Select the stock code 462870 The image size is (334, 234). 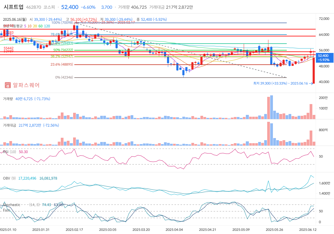33,7
